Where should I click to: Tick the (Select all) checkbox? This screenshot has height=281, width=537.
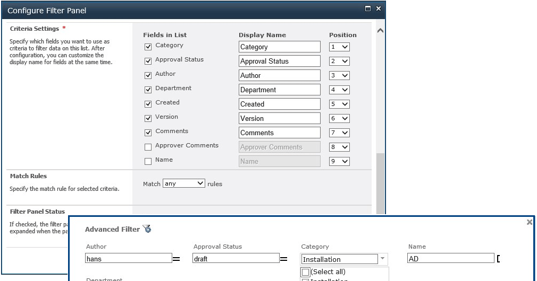305,272
